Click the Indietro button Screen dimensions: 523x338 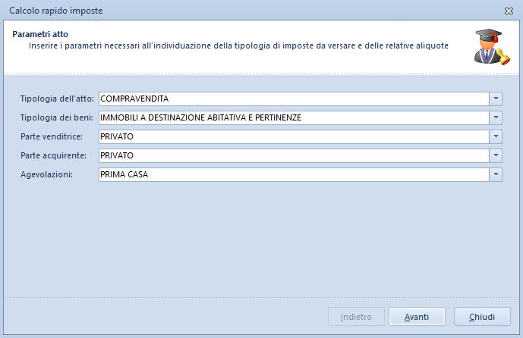pos(356,316)
